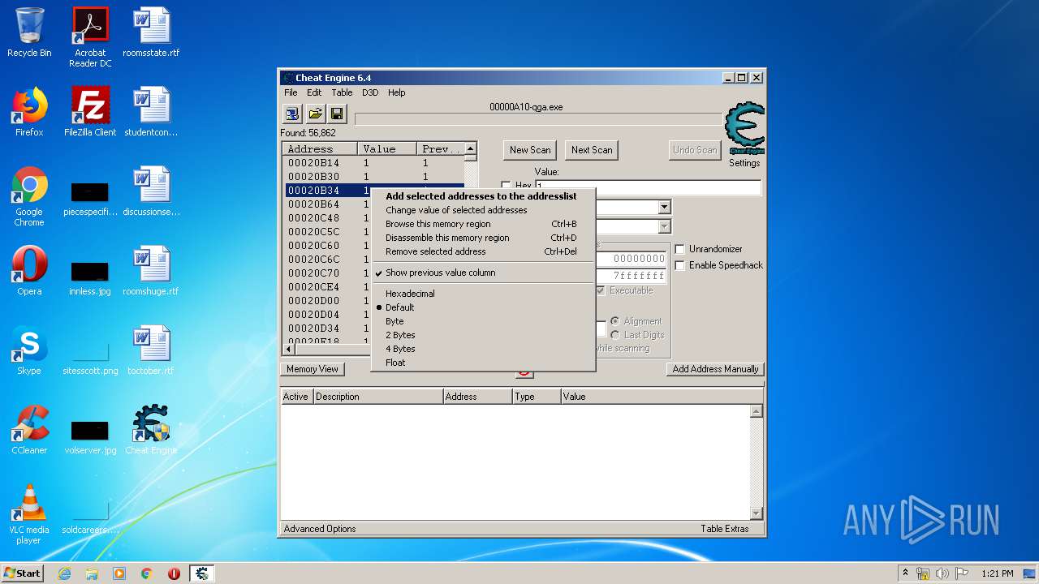Select the Alignment radio button

click(x=615, y=321)
